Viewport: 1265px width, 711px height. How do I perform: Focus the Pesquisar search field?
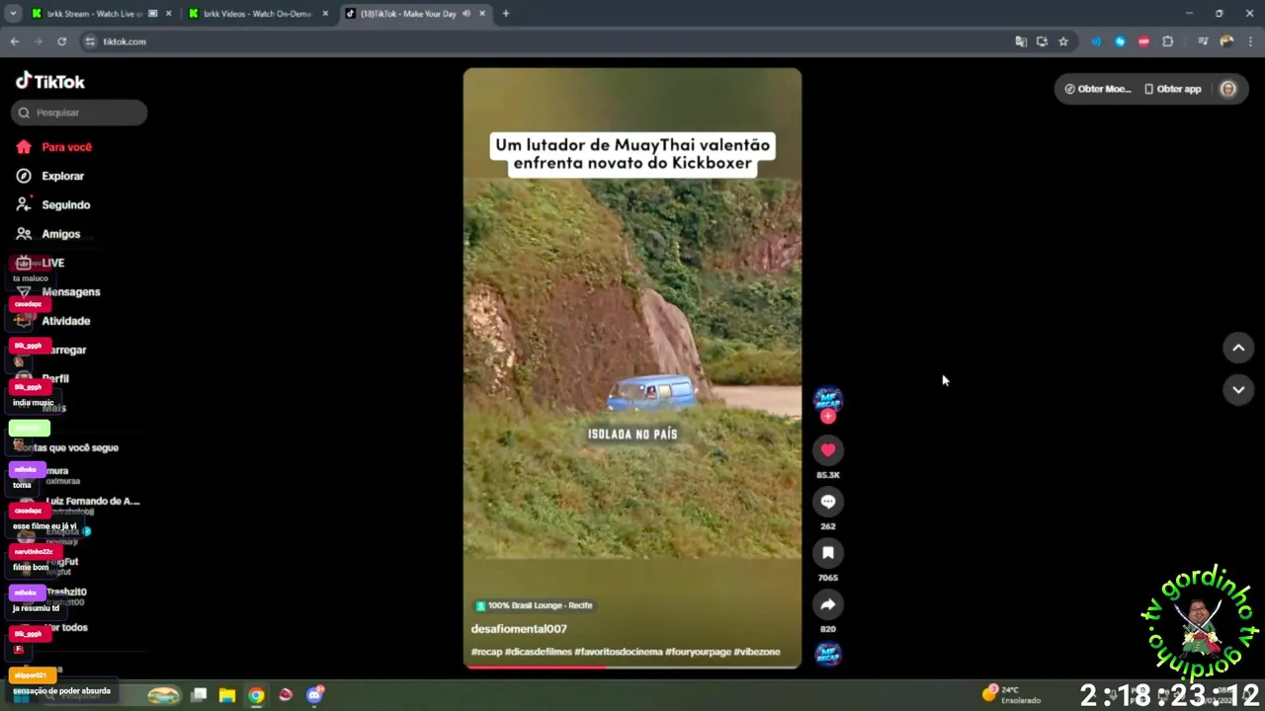pos(79,113)
